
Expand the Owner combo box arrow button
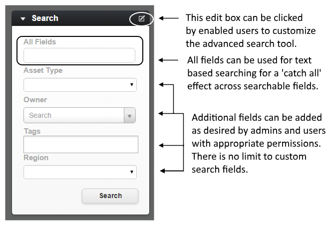(130, 115)
